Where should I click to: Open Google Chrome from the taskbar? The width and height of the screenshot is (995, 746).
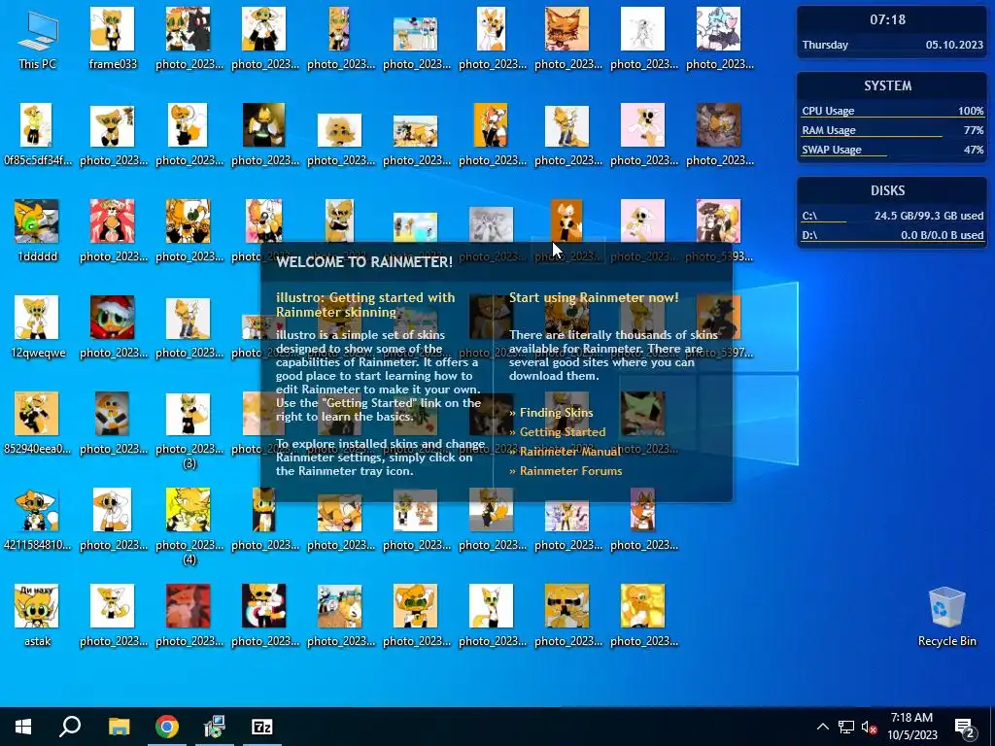pyautogui.click(x=167, y=727)
